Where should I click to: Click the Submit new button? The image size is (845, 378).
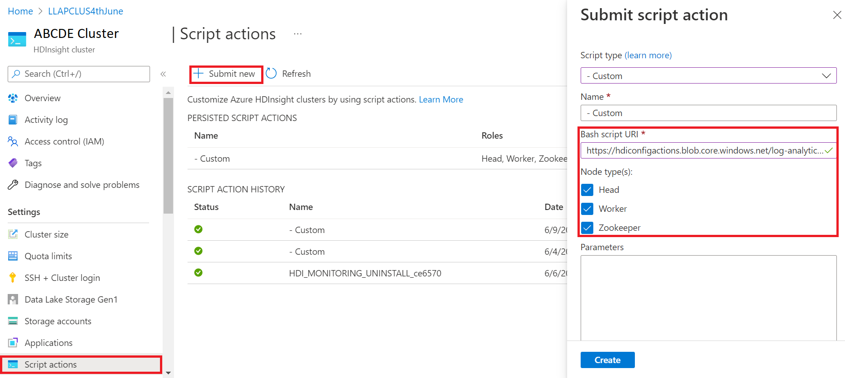(x=226, y=74)
